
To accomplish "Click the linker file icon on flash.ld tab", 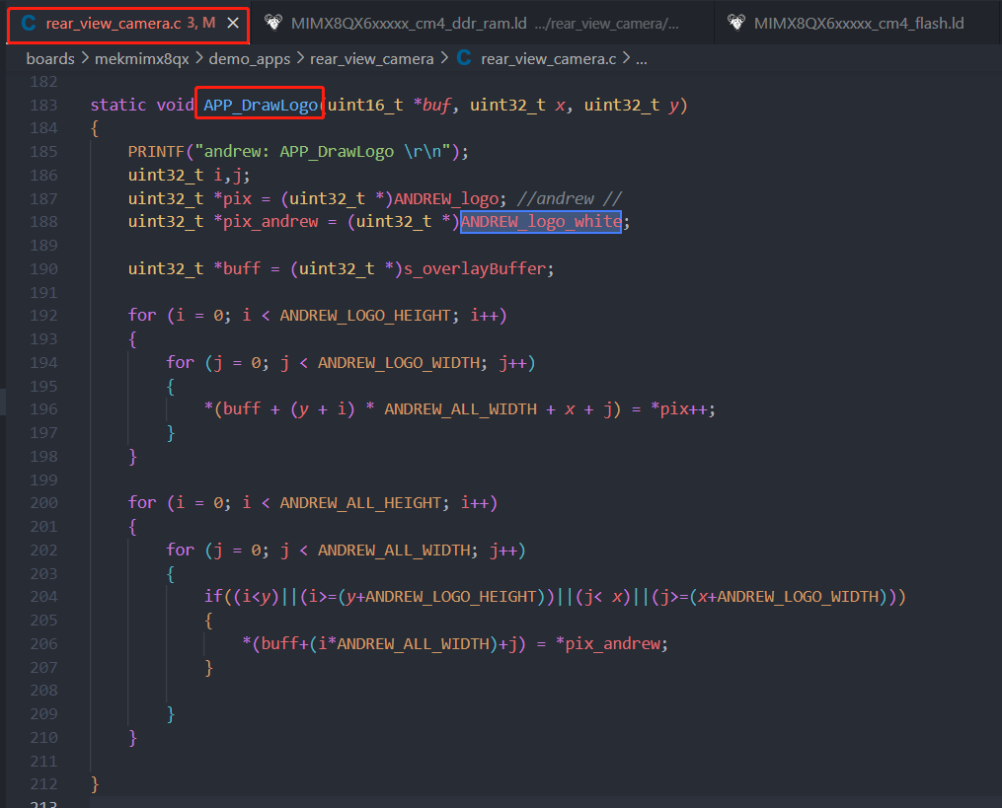I will [736, 23].
